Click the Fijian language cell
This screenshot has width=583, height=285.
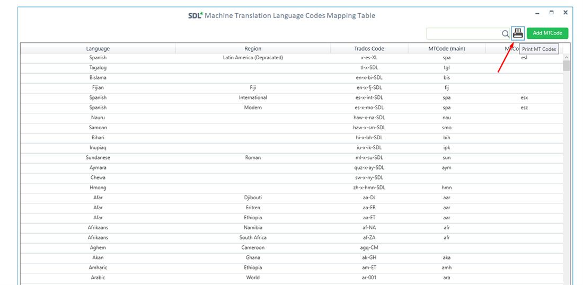point(98,88)
